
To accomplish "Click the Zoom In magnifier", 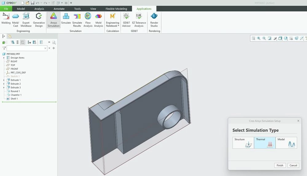I will [259, 38].
